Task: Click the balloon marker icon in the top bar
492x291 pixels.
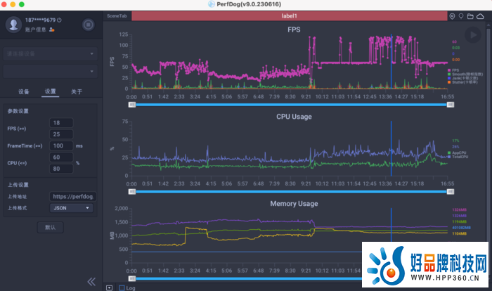Action: (461, 16)
